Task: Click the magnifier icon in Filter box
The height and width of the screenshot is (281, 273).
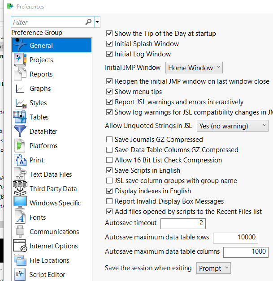Action: click(88, 22)
